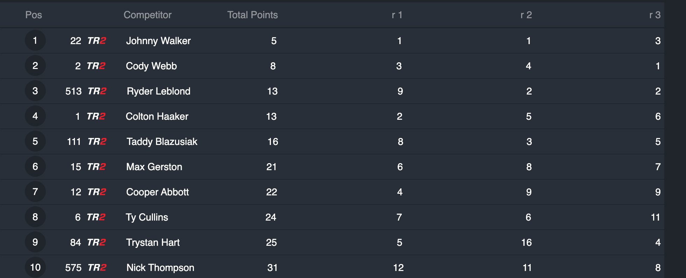Open Colton Haaker's competitor name

point(157,117)
